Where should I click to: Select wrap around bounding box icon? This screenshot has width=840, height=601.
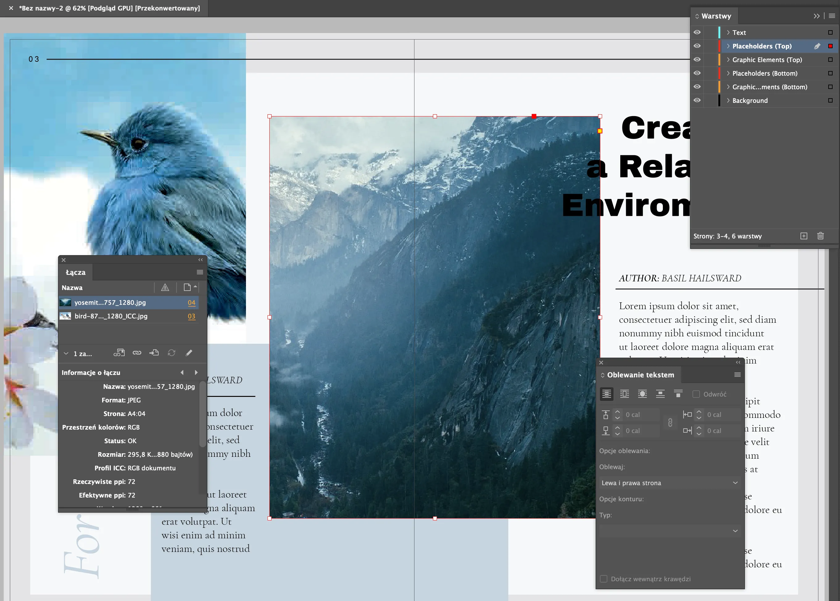coord(625,394)
